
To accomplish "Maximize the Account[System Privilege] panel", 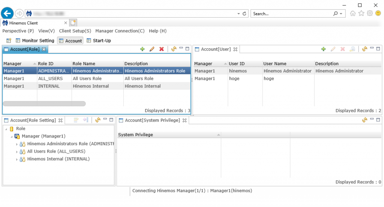I will tap(378, 120).
